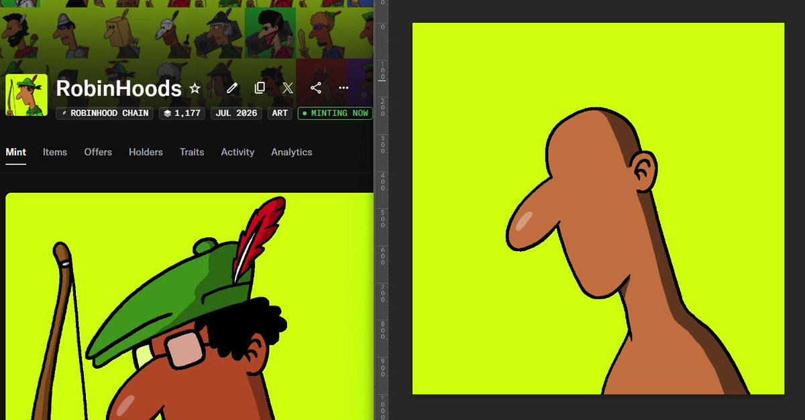The width and height of the screenshot is (805, 420).
Task: Click the share icon
Action: click(x=316, y=88)
